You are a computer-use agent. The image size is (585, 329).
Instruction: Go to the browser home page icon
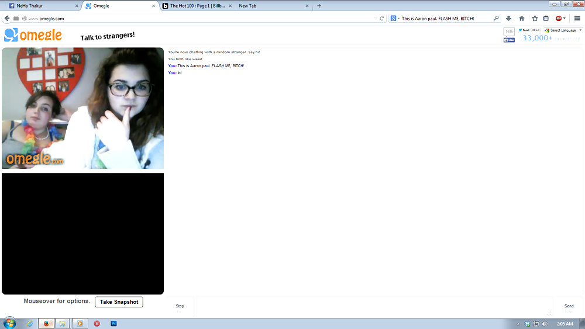(x=522, y=18)
